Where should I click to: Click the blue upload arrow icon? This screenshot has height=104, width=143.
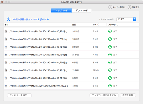pos(9,19)
